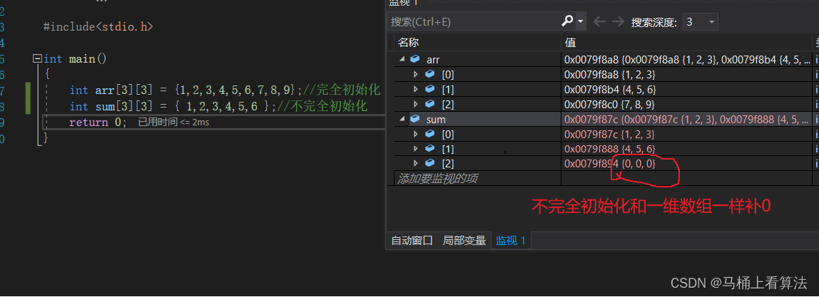Image resolution: width=819 pixels, height=297 pixels.
Task: Collapse the arr variable tree node
Action: click(402, 59)
